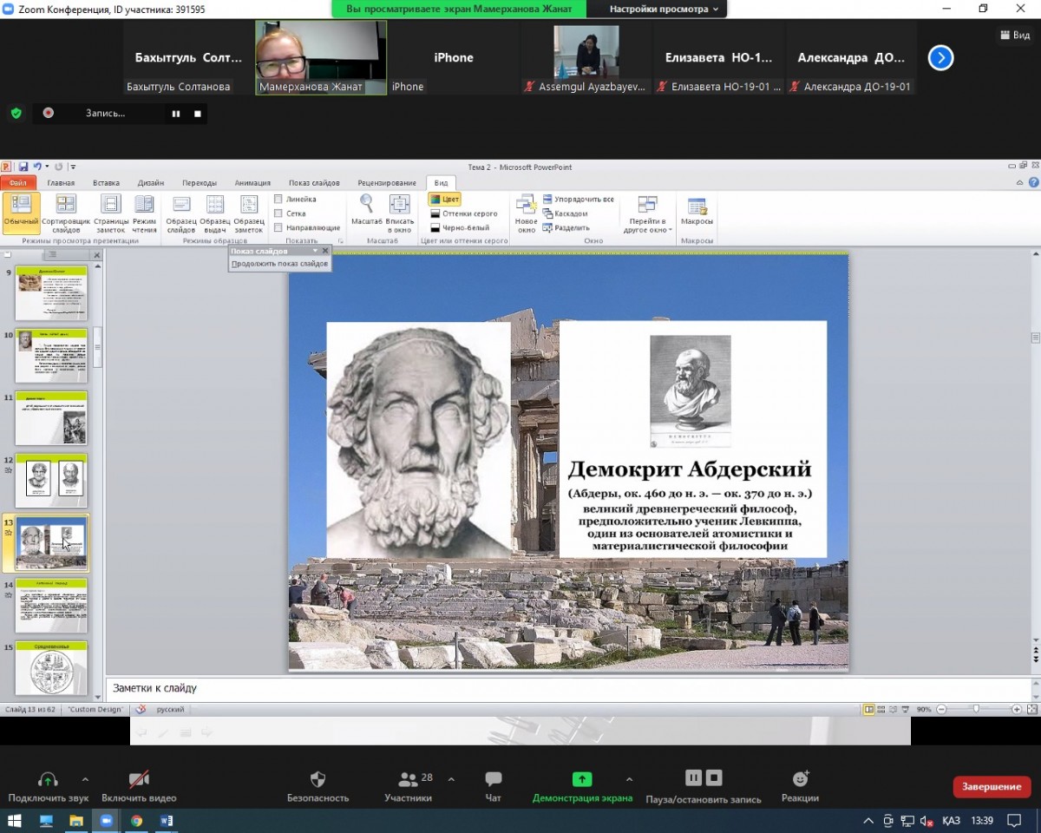Open the File (Файл) tab
1041x833 pixels.
tap(17, 183)
